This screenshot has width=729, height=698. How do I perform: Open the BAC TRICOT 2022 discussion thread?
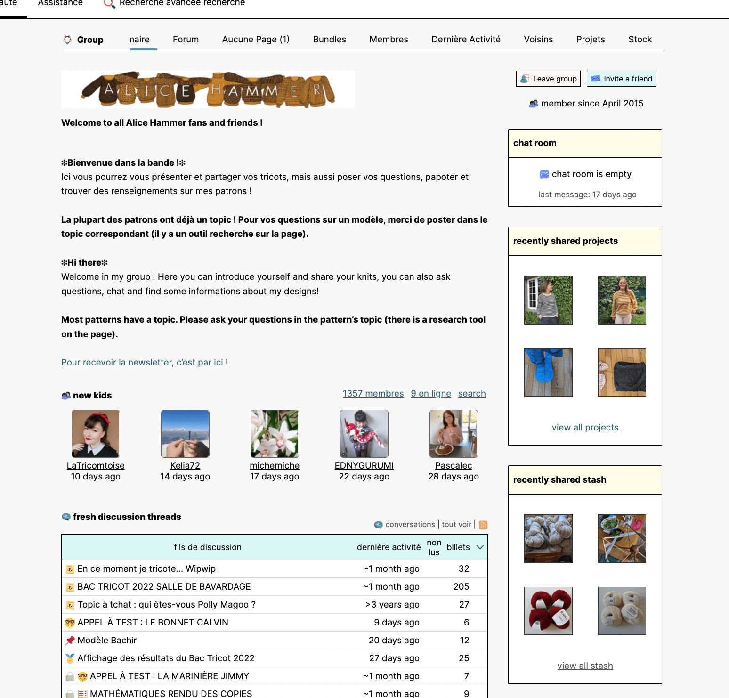pyautogui.click(x=164, y=586)
